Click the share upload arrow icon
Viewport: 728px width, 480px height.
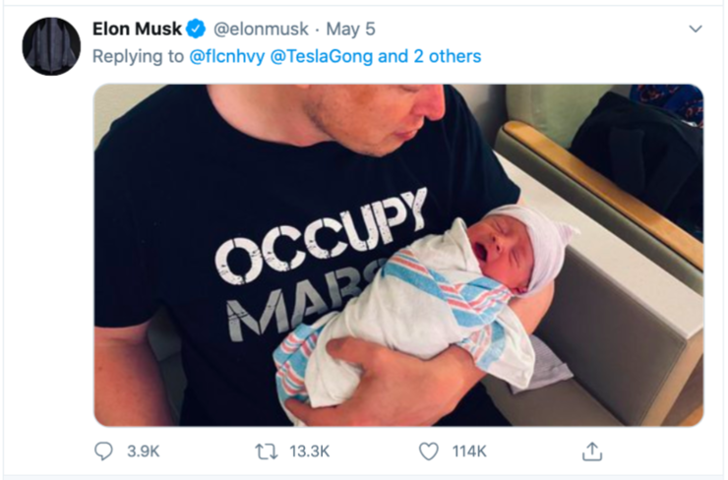(x=591, y=450)
